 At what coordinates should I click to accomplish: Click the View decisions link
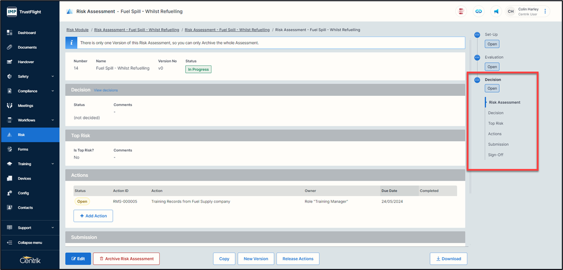coord(106,90)
